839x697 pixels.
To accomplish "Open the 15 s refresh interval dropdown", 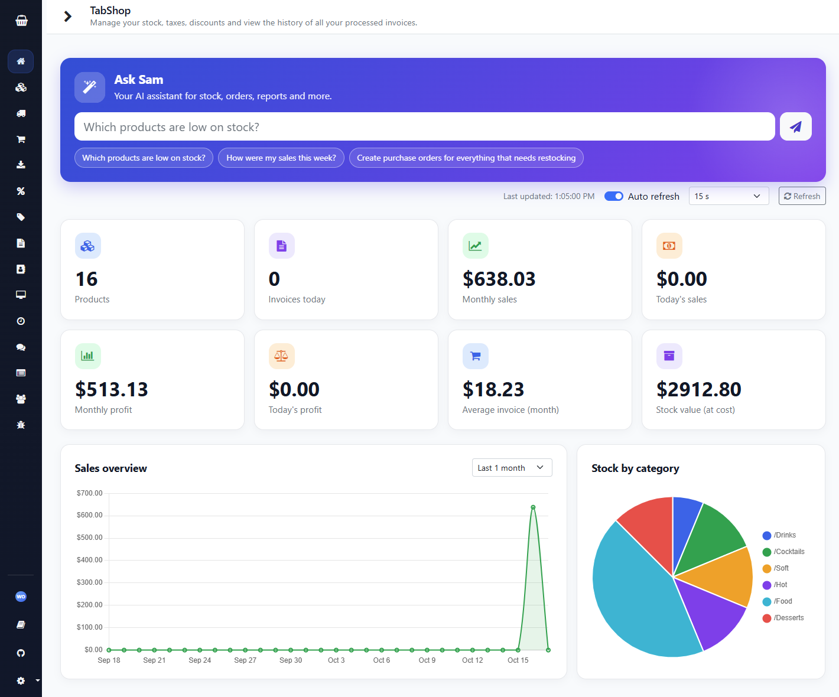I will point(729,196).
